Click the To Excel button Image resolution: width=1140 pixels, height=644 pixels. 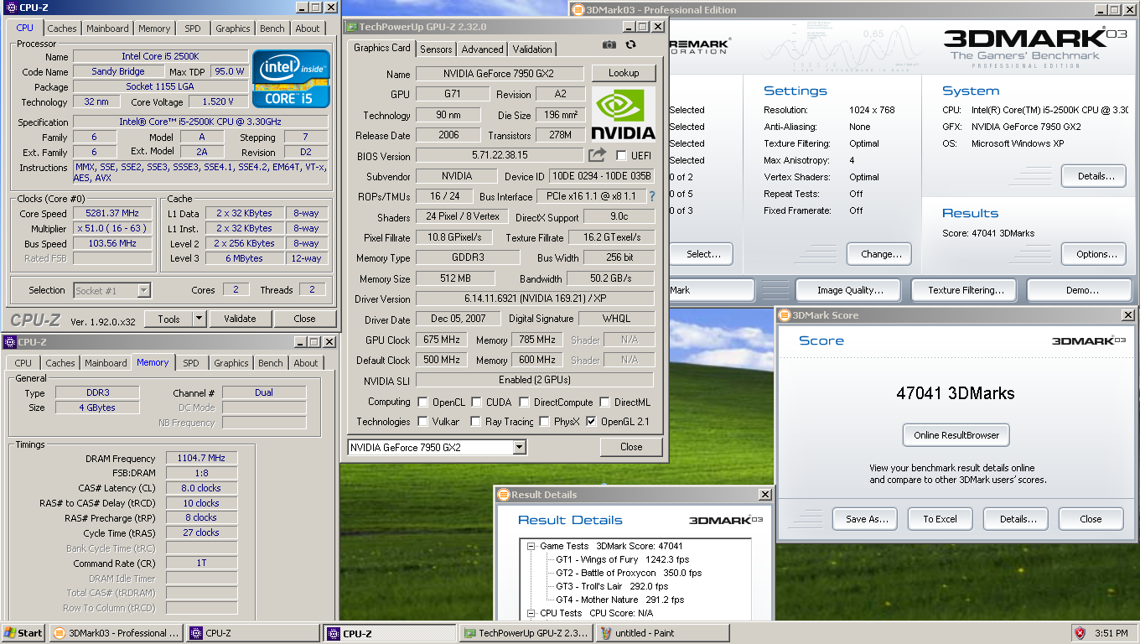940,519
